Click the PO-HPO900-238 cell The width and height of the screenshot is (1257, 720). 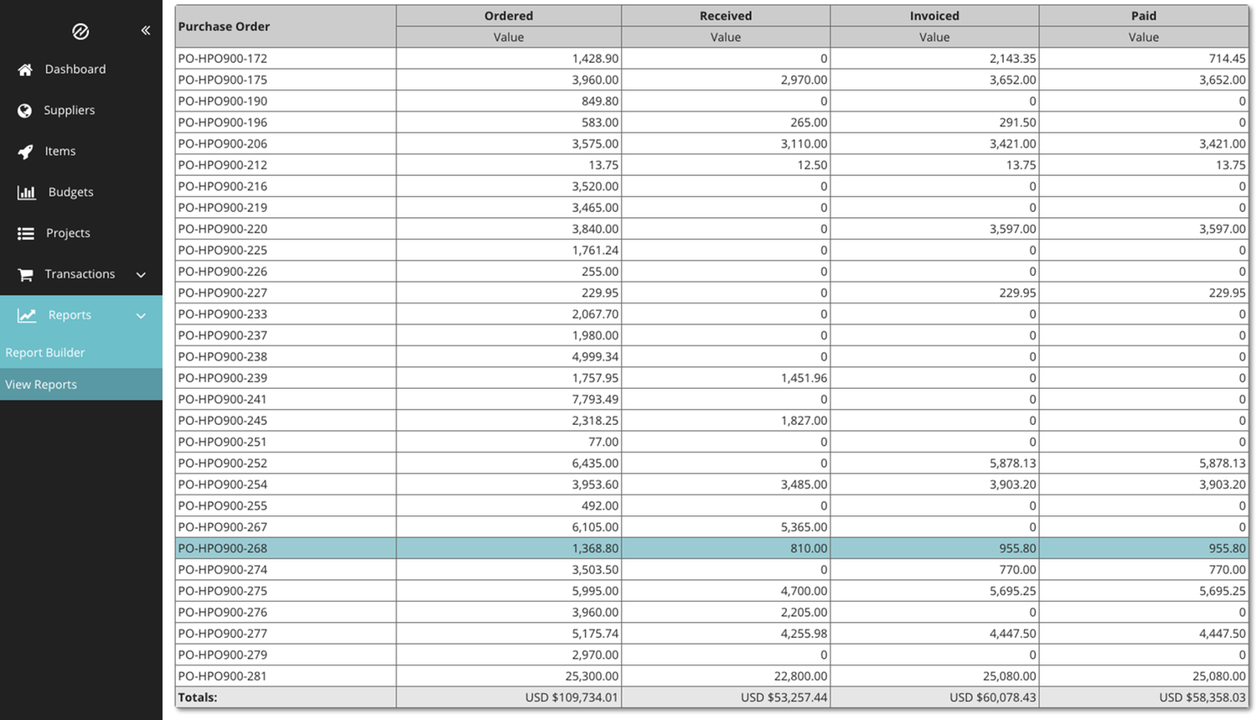coord(285,356)
